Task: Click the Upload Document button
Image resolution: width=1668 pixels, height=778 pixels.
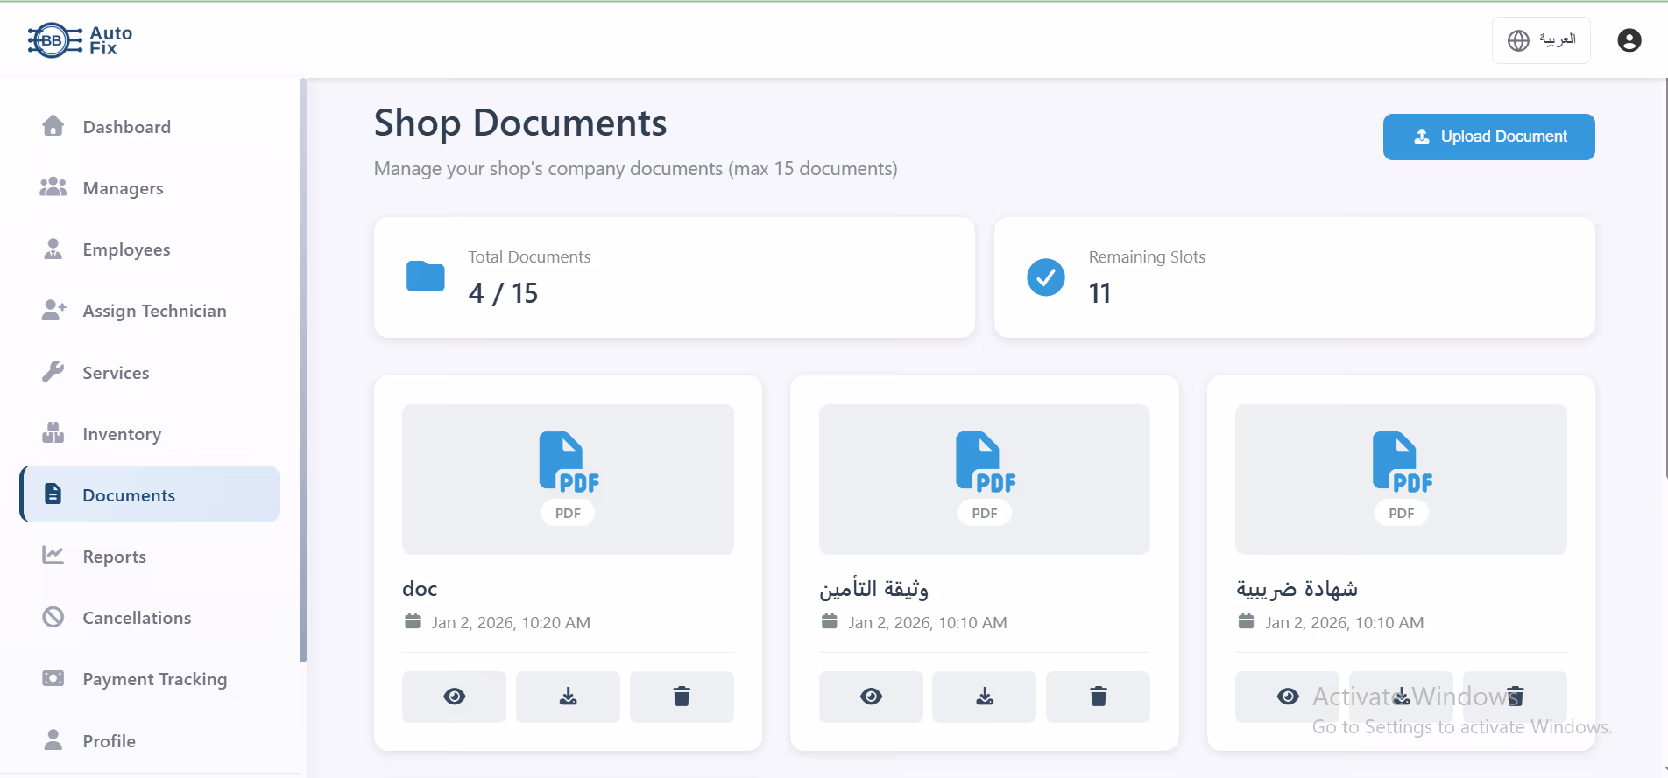Action: click(x=1488, y=137)
